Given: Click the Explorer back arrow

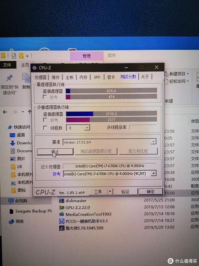Looking at the screenshot, I should (5, 112).
